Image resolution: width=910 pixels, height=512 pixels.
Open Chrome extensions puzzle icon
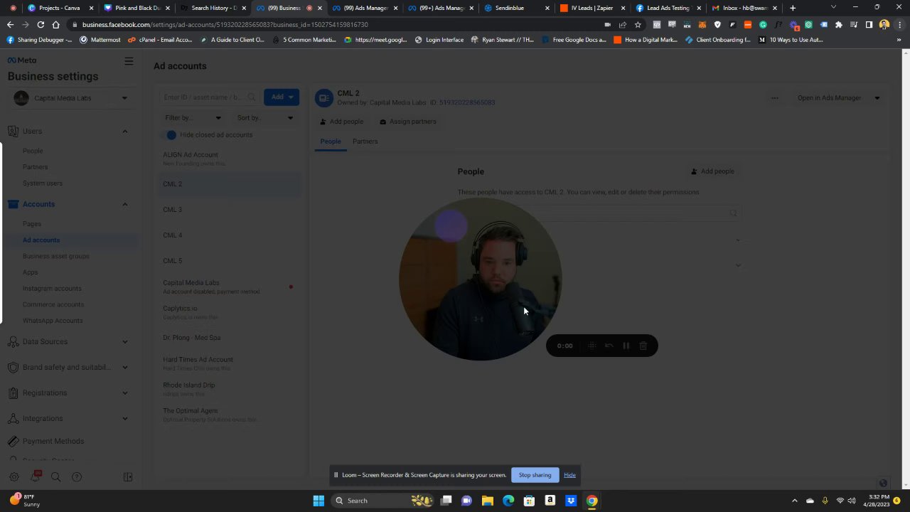839,24
